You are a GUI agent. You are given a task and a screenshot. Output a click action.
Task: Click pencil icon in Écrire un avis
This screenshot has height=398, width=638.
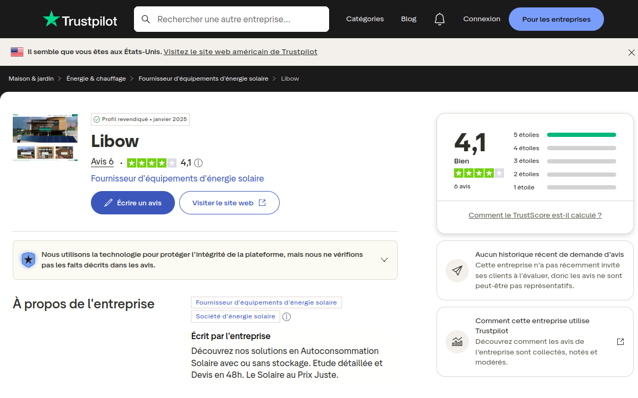(x=108, y=203)
